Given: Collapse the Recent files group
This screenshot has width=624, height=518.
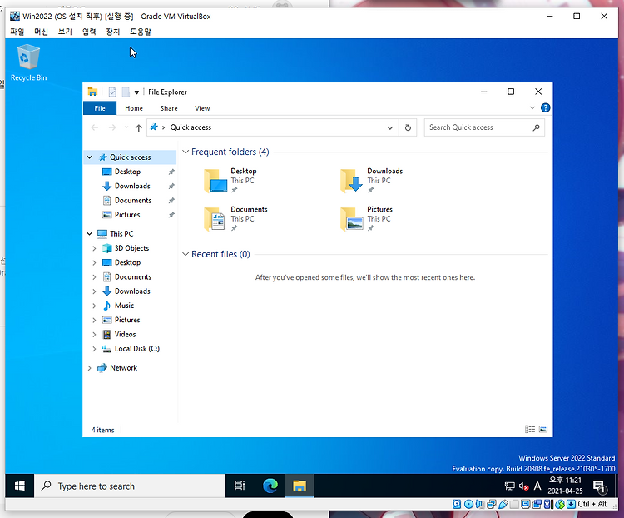Looking at the screenshot, I should (x=186, y=254).
